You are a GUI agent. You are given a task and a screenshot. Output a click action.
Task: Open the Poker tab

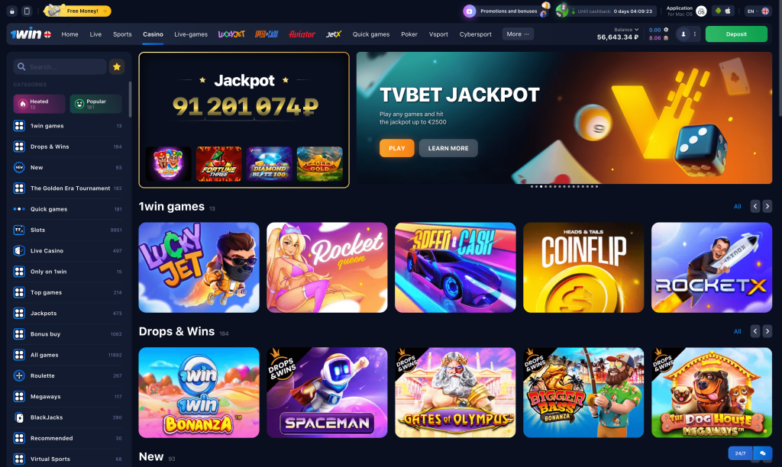click(409, 34)
